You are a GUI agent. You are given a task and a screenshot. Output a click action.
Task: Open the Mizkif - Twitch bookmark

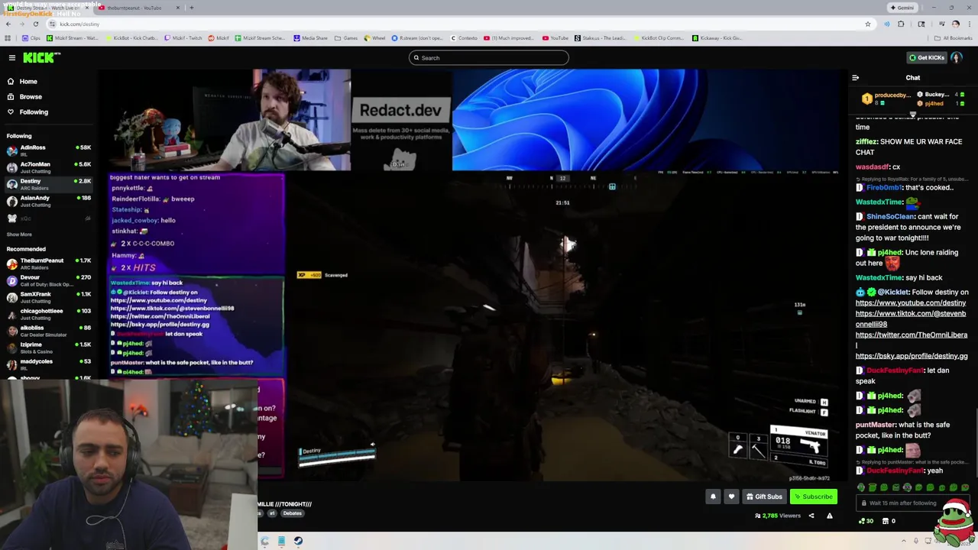pyautogui.click(x=183, y=37)
